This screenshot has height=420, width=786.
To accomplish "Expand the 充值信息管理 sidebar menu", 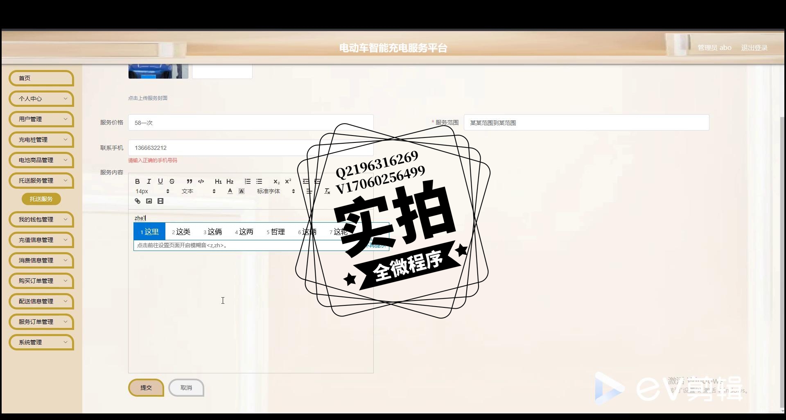I will point(41,240).
